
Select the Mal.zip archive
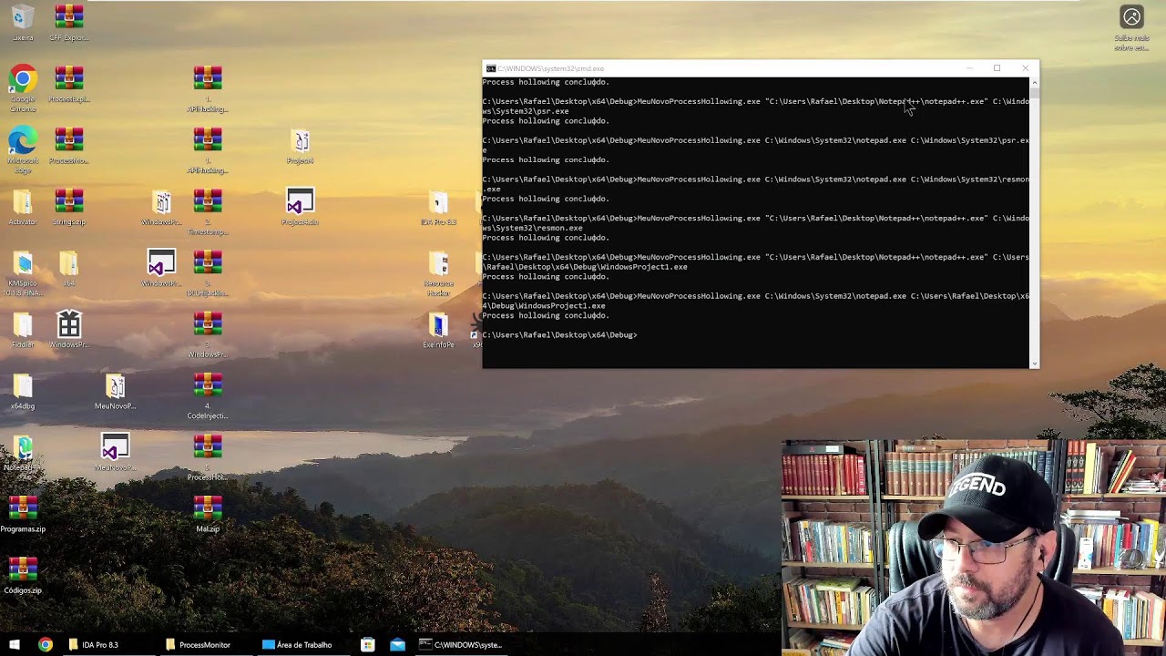click(208, 509)
